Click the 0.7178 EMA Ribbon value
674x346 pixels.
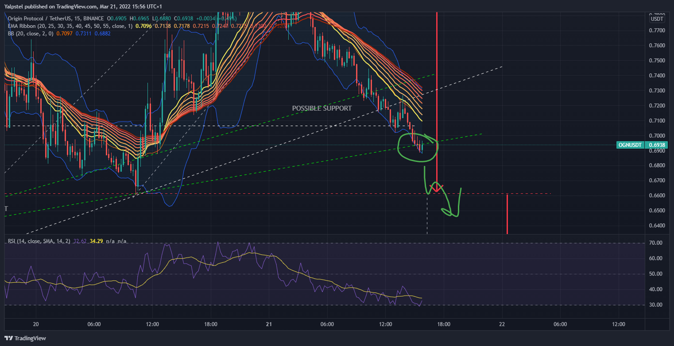pyautogui.click(x=182, y=26)
